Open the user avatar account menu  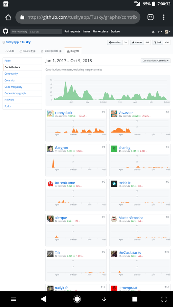(x=167, y=32)
